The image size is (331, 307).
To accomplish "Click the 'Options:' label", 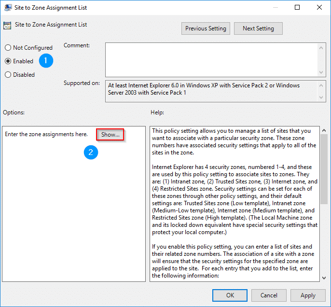I will tap(14, 112).
